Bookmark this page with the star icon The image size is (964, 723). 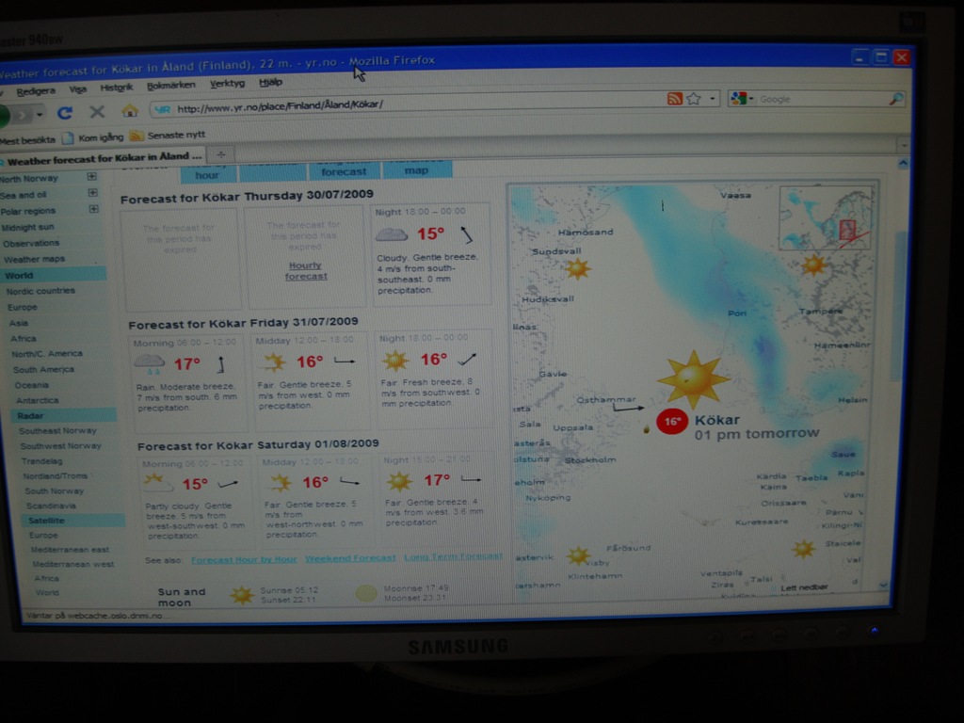click(x=694, y=99)
